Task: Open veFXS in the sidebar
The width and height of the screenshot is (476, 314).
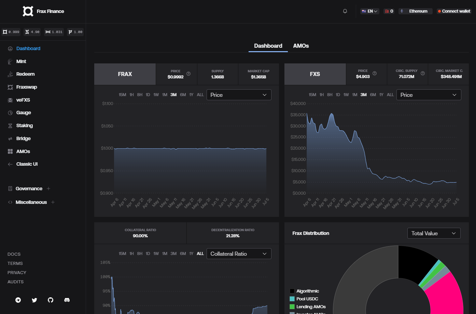Action: pyautogui.click(x=23, y=100)
